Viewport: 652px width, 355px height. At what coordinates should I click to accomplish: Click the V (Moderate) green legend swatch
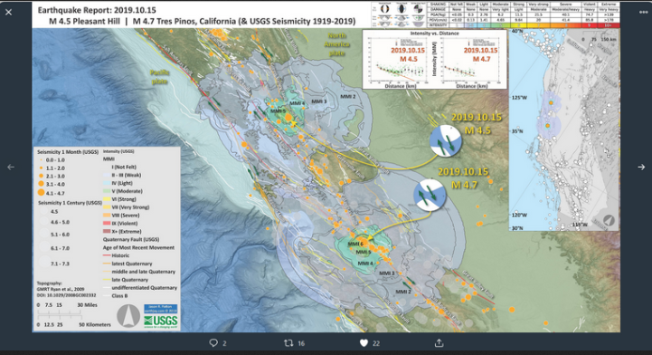coord(107,191)
